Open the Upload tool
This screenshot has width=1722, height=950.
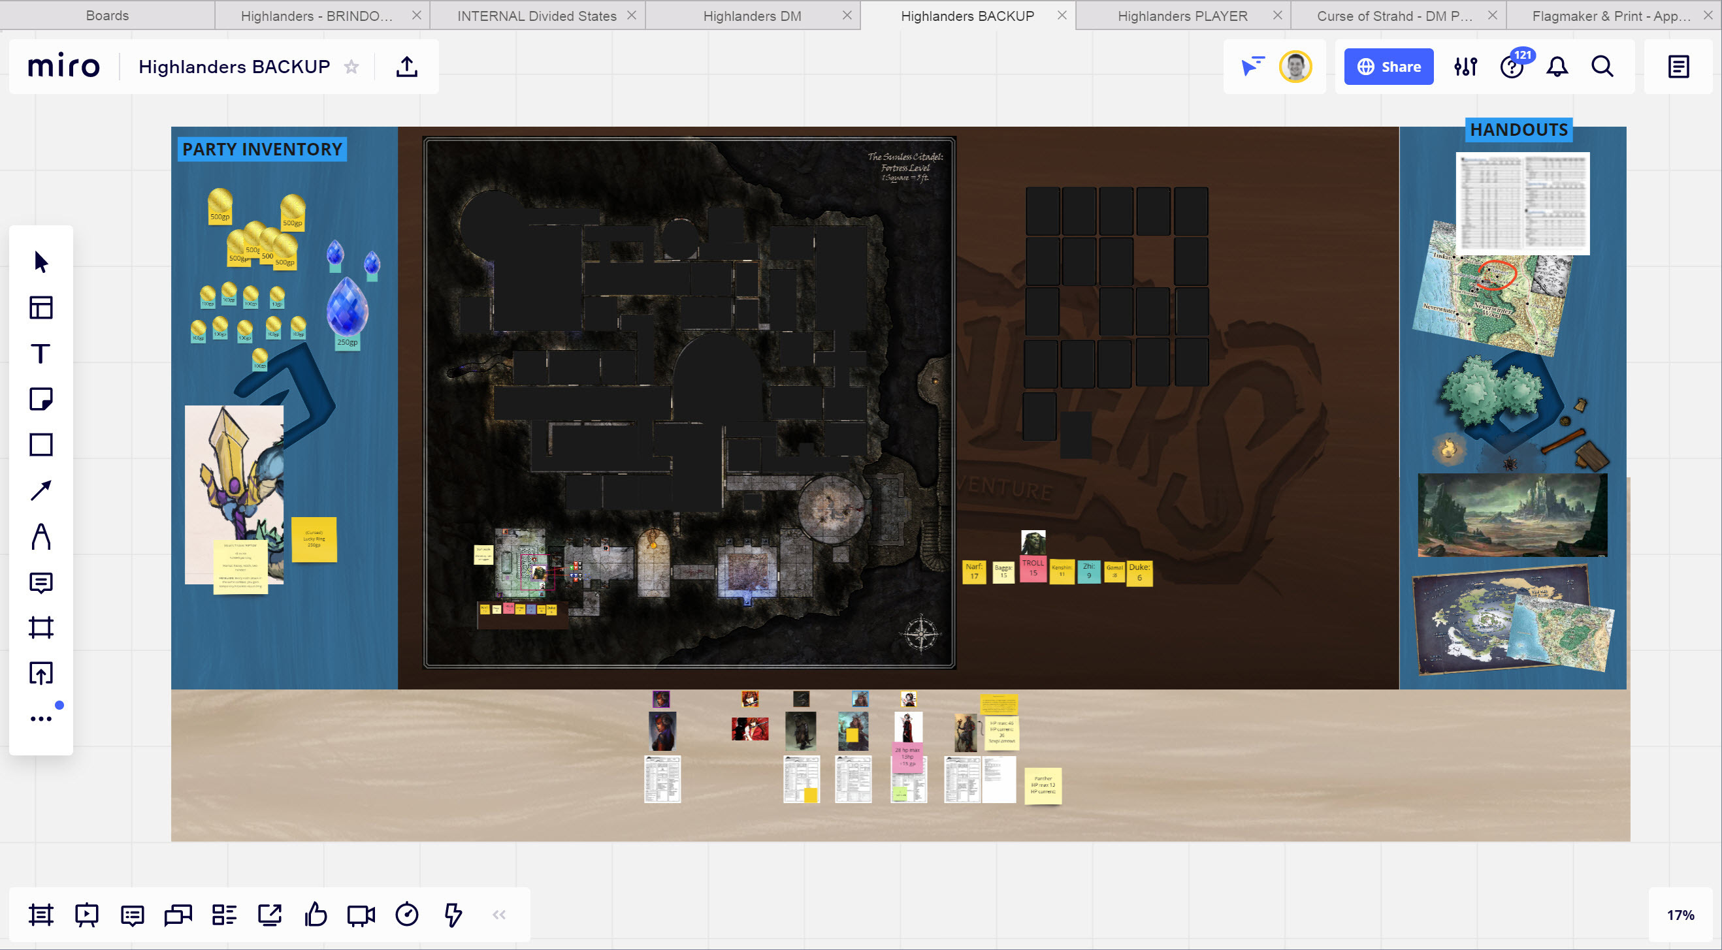(41, 673)
